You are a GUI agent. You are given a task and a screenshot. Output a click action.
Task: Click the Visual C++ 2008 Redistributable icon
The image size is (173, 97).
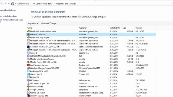point(28,44)
